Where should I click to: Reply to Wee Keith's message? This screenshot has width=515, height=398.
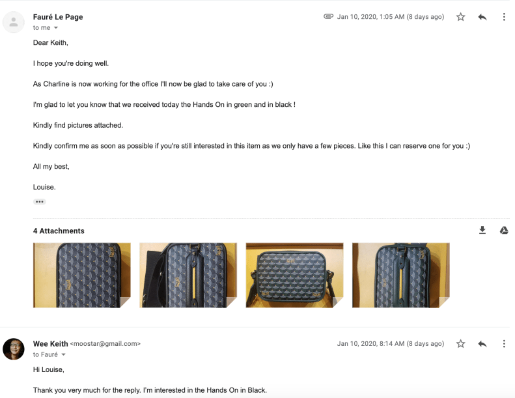coord(482,343)
